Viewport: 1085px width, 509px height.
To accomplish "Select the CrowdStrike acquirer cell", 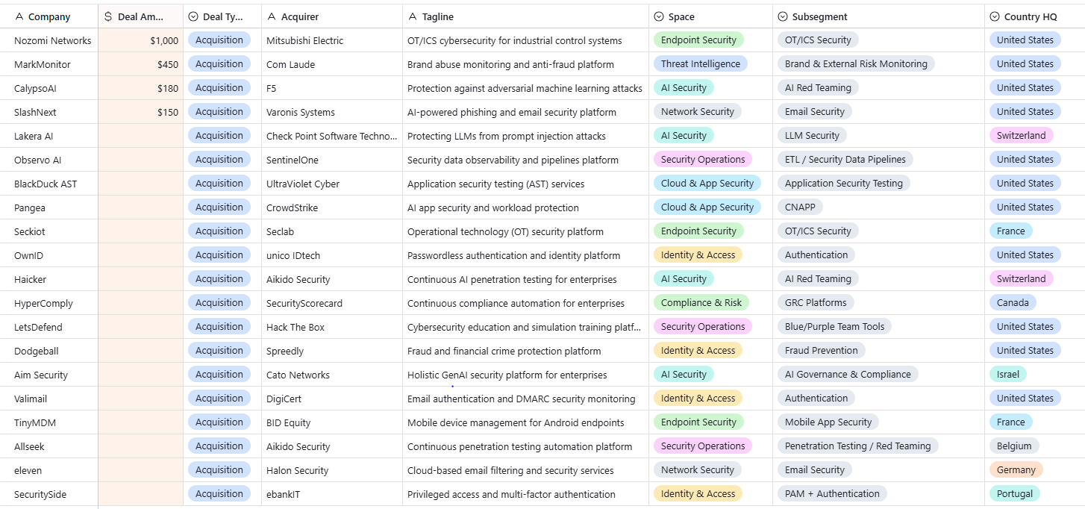I will tap(332, 207).
